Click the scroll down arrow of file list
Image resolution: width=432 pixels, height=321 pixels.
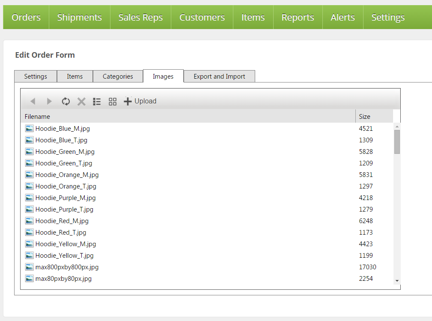point(397,280)
